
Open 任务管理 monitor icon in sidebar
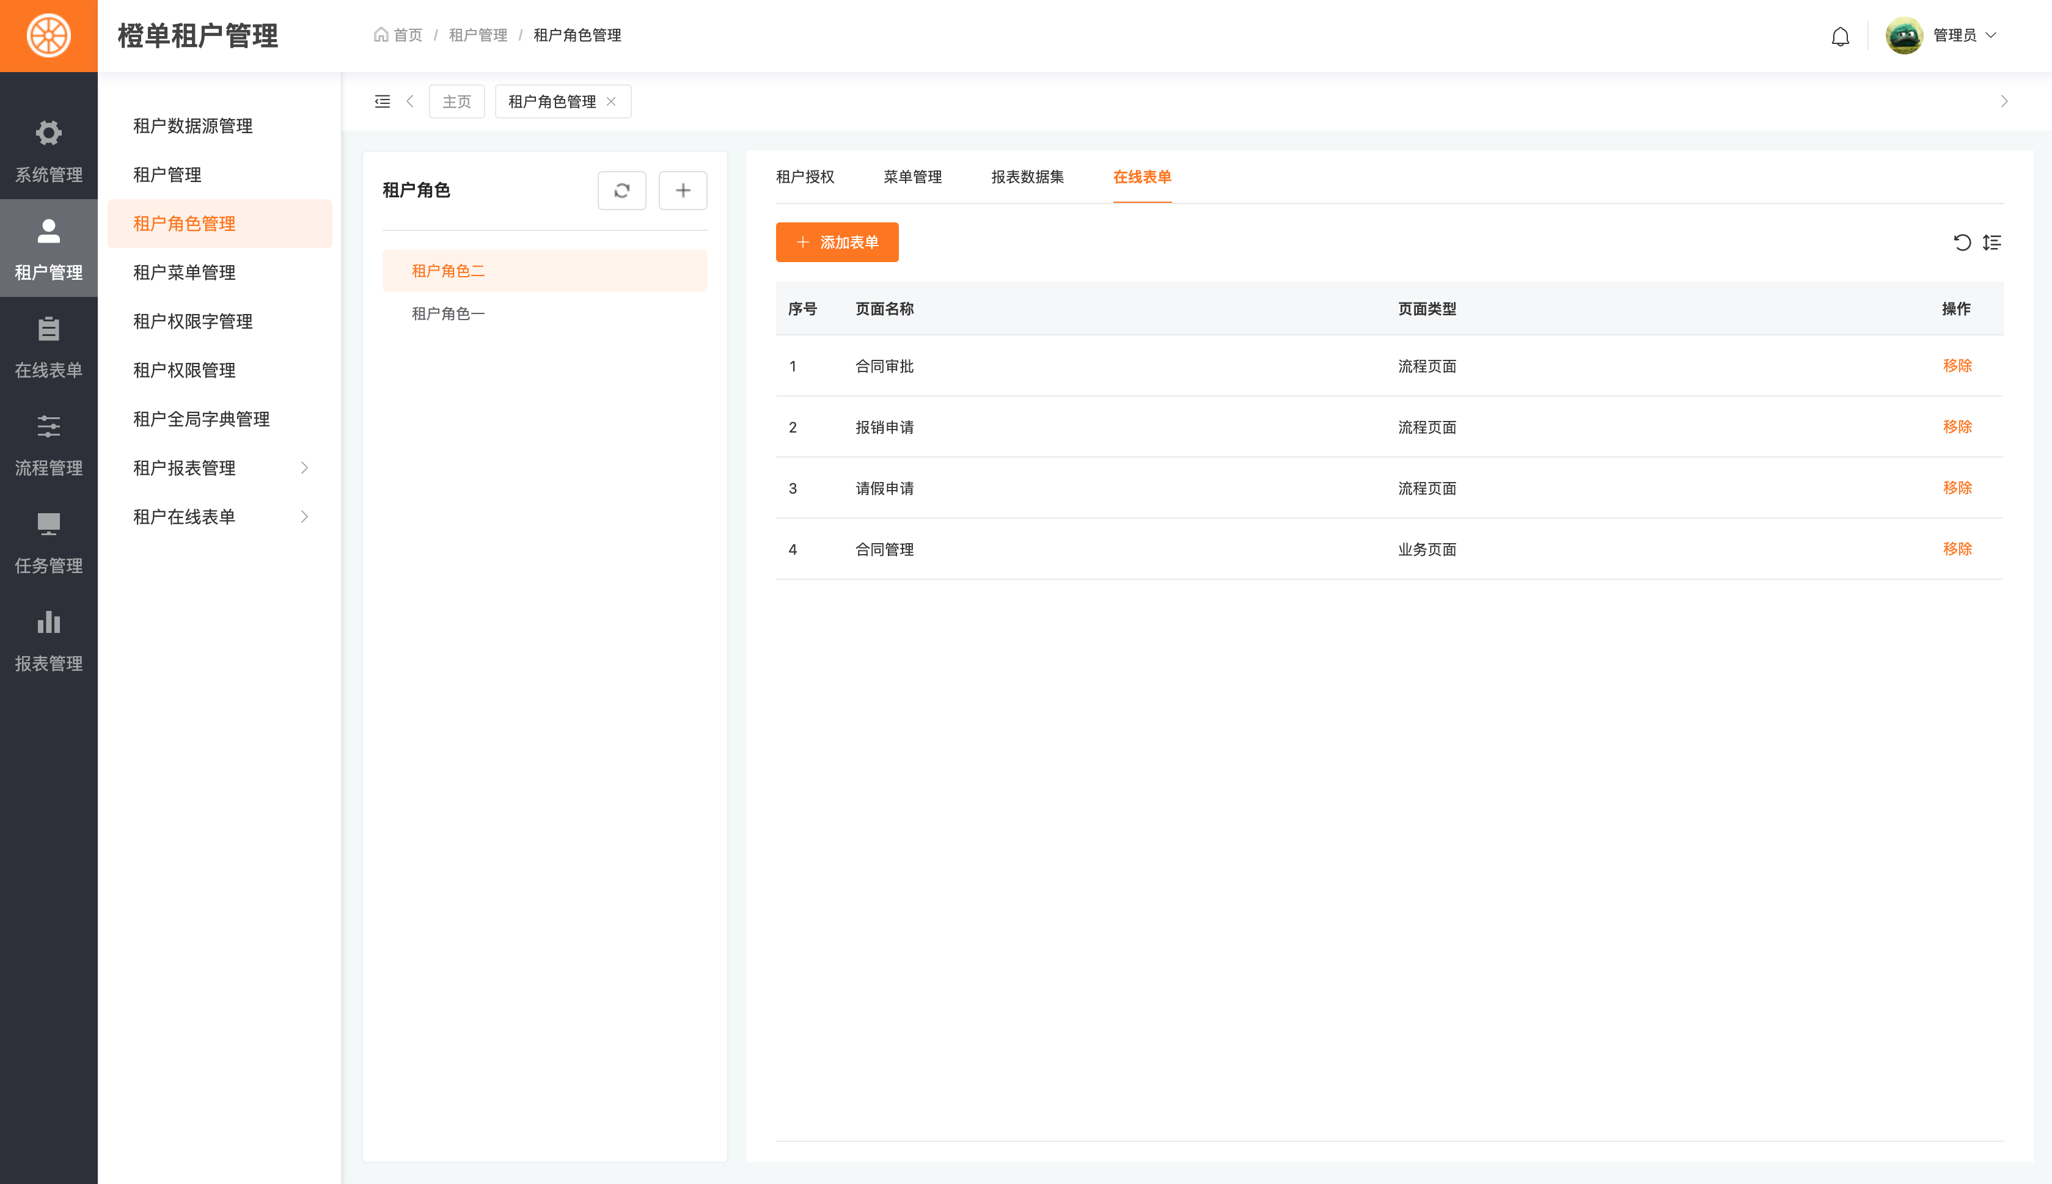coord(49,525)
